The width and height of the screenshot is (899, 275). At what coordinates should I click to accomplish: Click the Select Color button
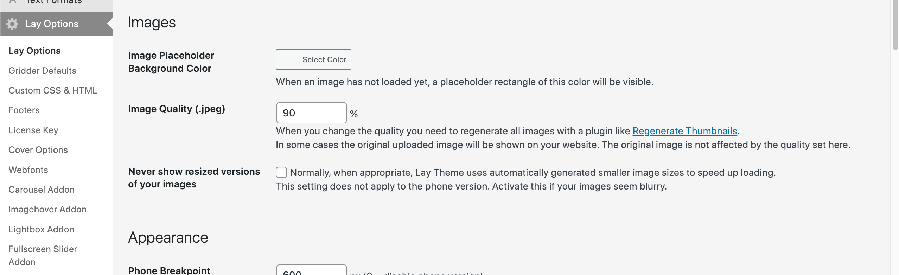tap(324, 59)
